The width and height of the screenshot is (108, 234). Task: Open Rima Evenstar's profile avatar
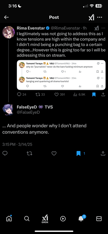click(x=8, y=32)
